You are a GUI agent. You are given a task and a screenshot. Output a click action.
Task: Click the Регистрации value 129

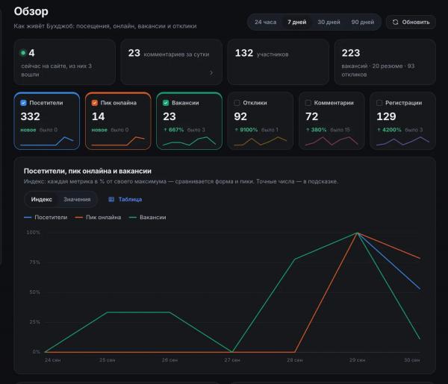(386, 116)
